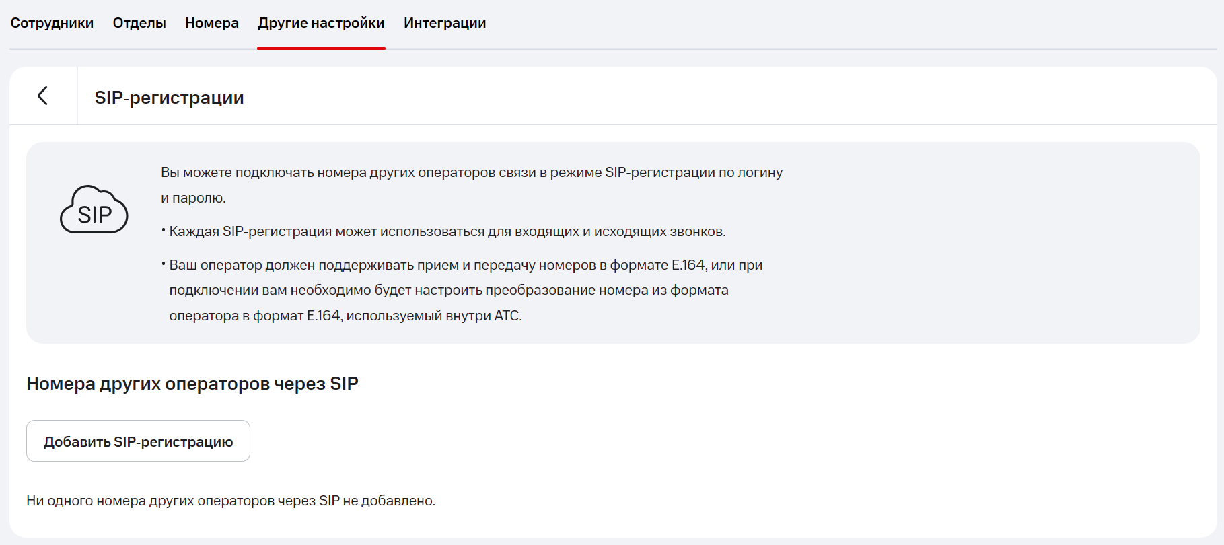
Task: Switch to the Отделы tab
Action: (139, 23)
